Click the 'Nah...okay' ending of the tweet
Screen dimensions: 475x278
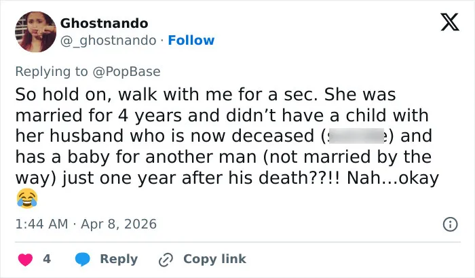coord(393,178)
